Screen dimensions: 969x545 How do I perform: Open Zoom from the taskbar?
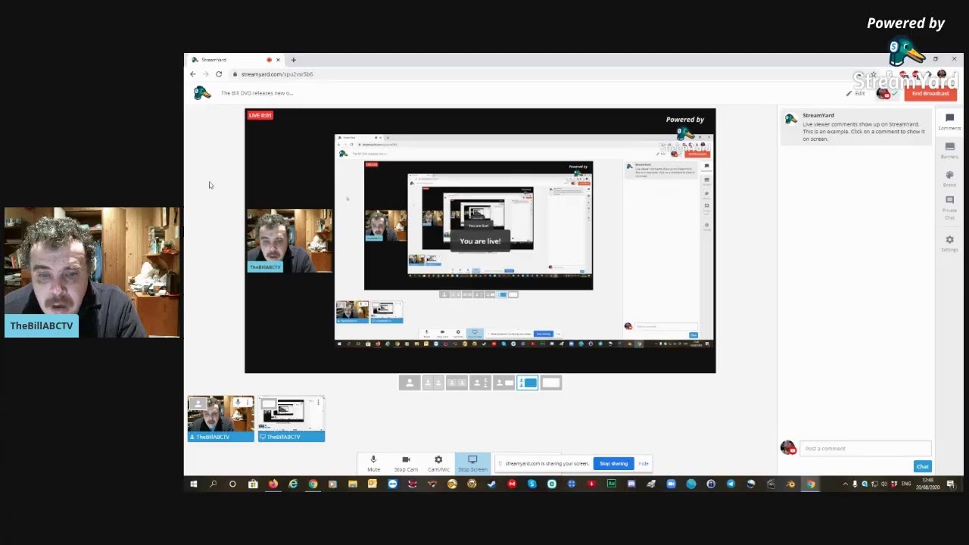[671, 484]
